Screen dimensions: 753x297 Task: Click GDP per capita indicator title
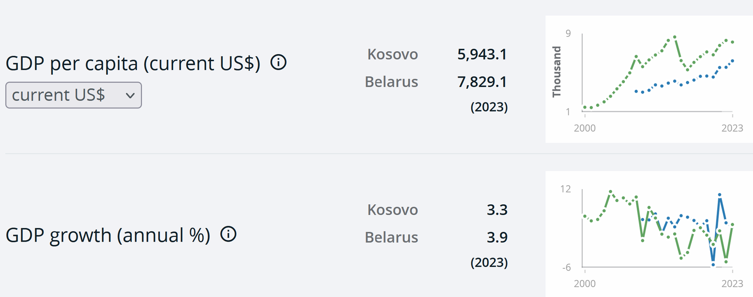133,63
